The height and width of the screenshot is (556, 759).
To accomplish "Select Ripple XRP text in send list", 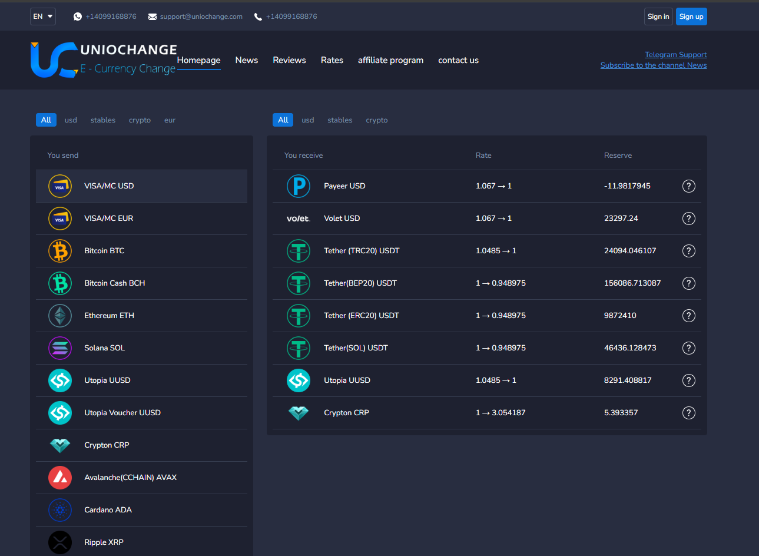I will click(x=104, y=542).
